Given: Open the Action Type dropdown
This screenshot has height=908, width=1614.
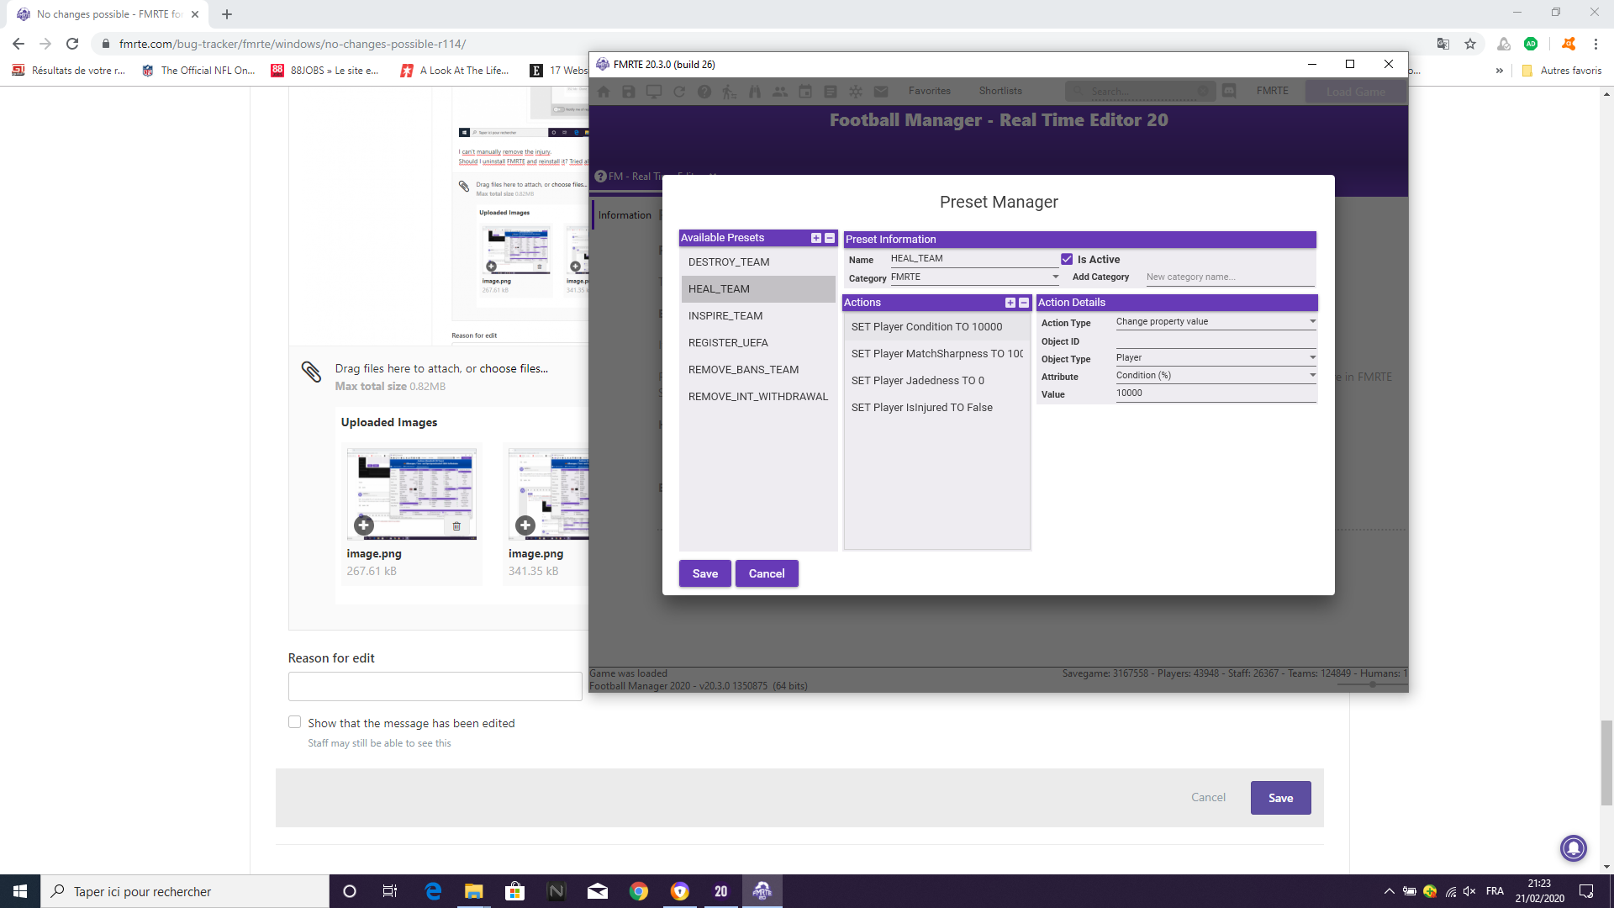Looking at the screenshot, I should click(1216, 322).
